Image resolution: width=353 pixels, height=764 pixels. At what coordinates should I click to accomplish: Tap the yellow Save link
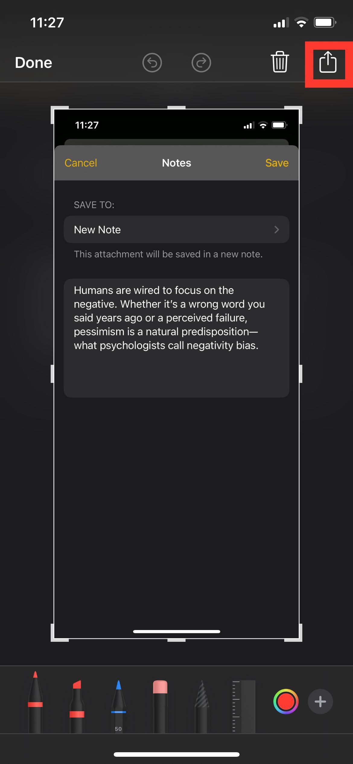(277, 163)
